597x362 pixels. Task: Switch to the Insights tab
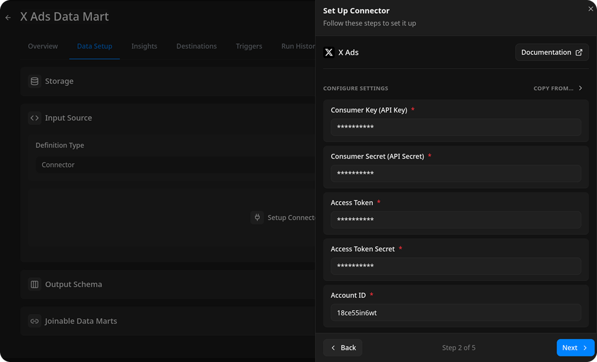[x=144, y=46]
